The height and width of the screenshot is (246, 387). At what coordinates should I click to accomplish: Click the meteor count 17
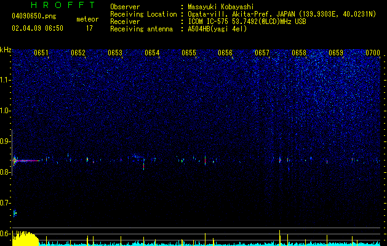pos(89,28)
